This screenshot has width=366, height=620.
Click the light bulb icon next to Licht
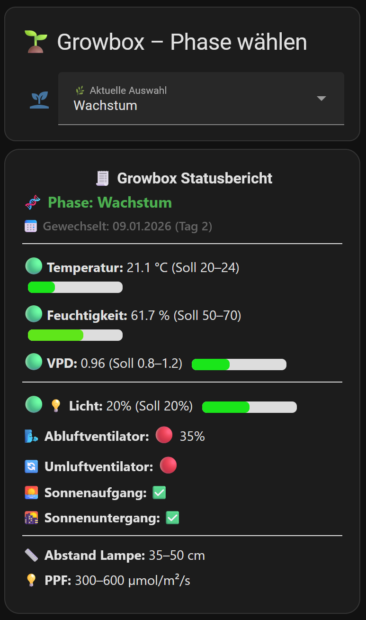55,405
